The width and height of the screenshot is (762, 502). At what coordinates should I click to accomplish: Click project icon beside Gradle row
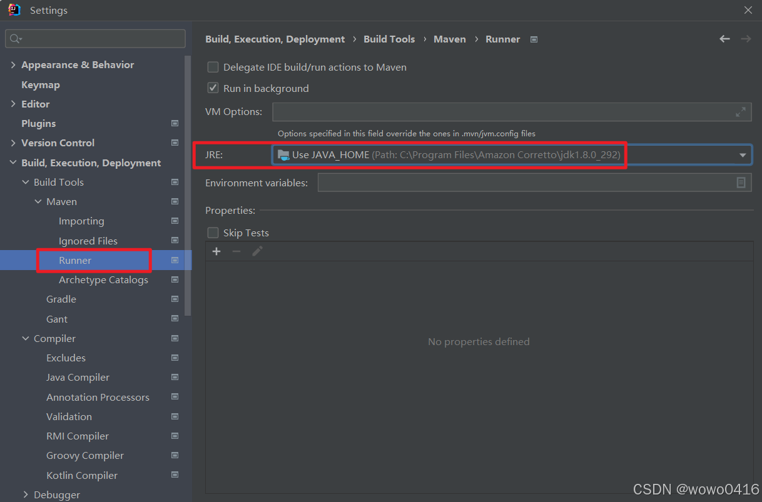(x=175, y=299)
